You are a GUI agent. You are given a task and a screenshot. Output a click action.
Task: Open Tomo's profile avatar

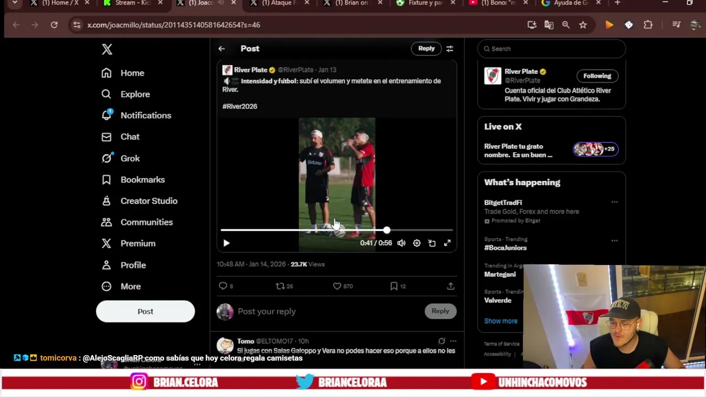pyautogui.click(x=225, y=346)
